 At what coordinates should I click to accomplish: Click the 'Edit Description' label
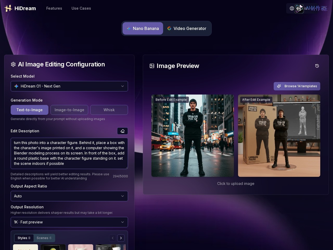coord(25,131)
